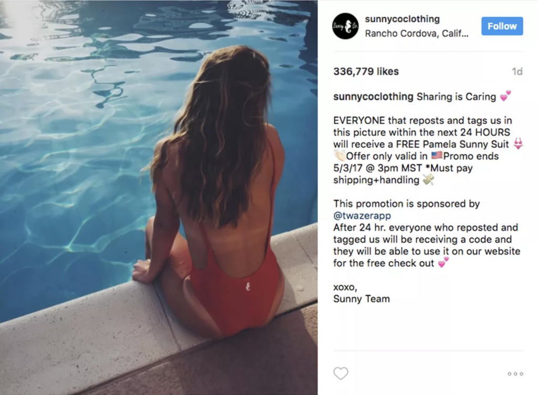View the 336,779 likes list

point(366,71)
